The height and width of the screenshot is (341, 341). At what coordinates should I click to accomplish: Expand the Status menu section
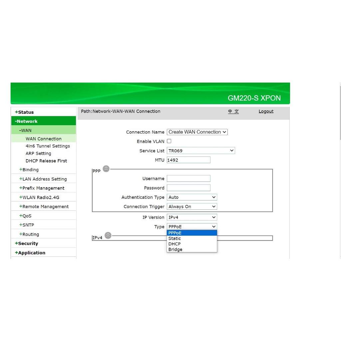[25, 112]
